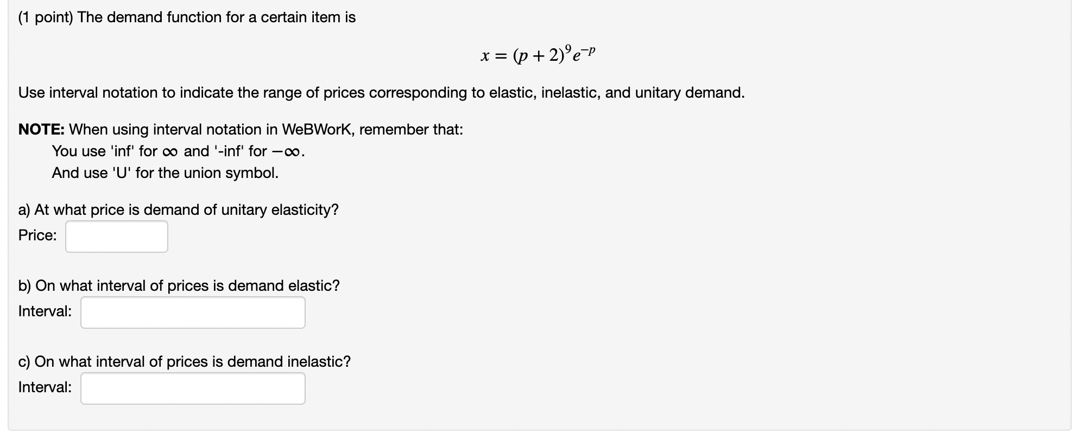Click the part c question text
Image resolution: width=1074 pixels, height=434 pixels.
click(184, 361)
